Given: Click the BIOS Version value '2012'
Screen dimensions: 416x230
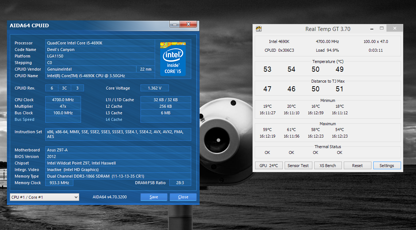Looking at the screenshot, I should pyautogui.click(x=52, y=156).
